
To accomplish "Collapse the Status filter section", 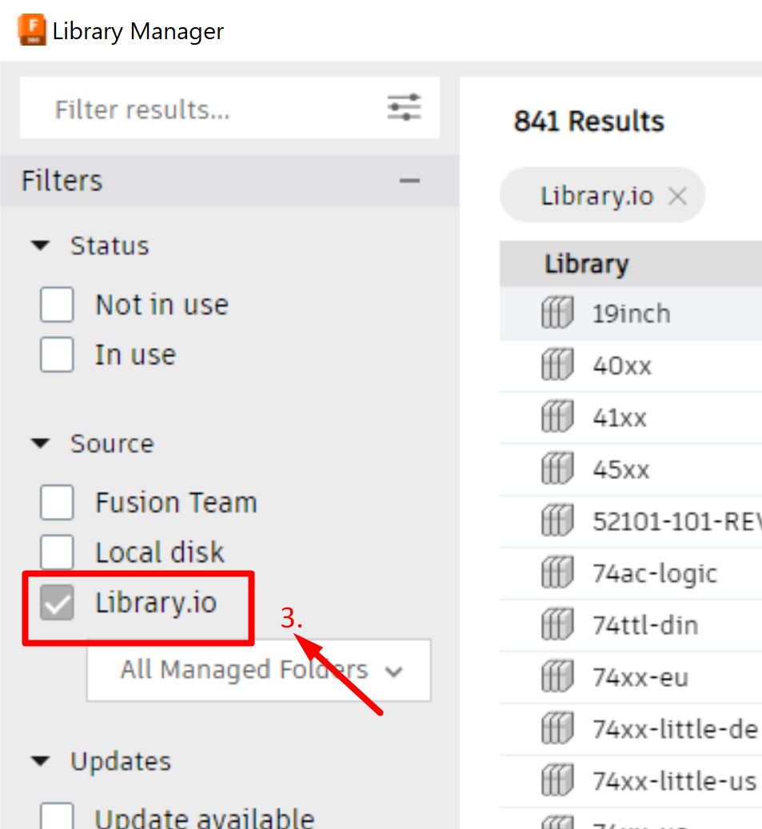I will 41,245.
